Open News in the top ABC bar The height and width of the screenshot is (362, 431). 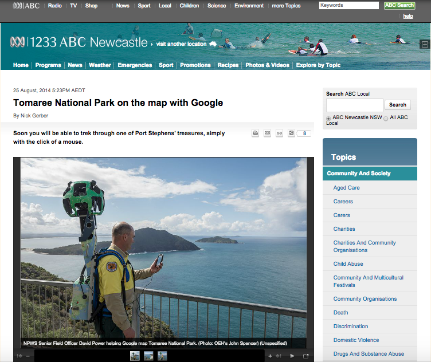click(123, 6)
